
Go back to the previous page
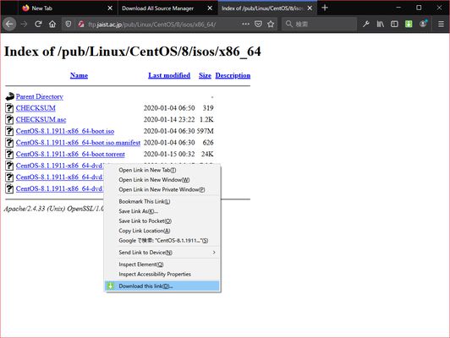coord(9,24)
